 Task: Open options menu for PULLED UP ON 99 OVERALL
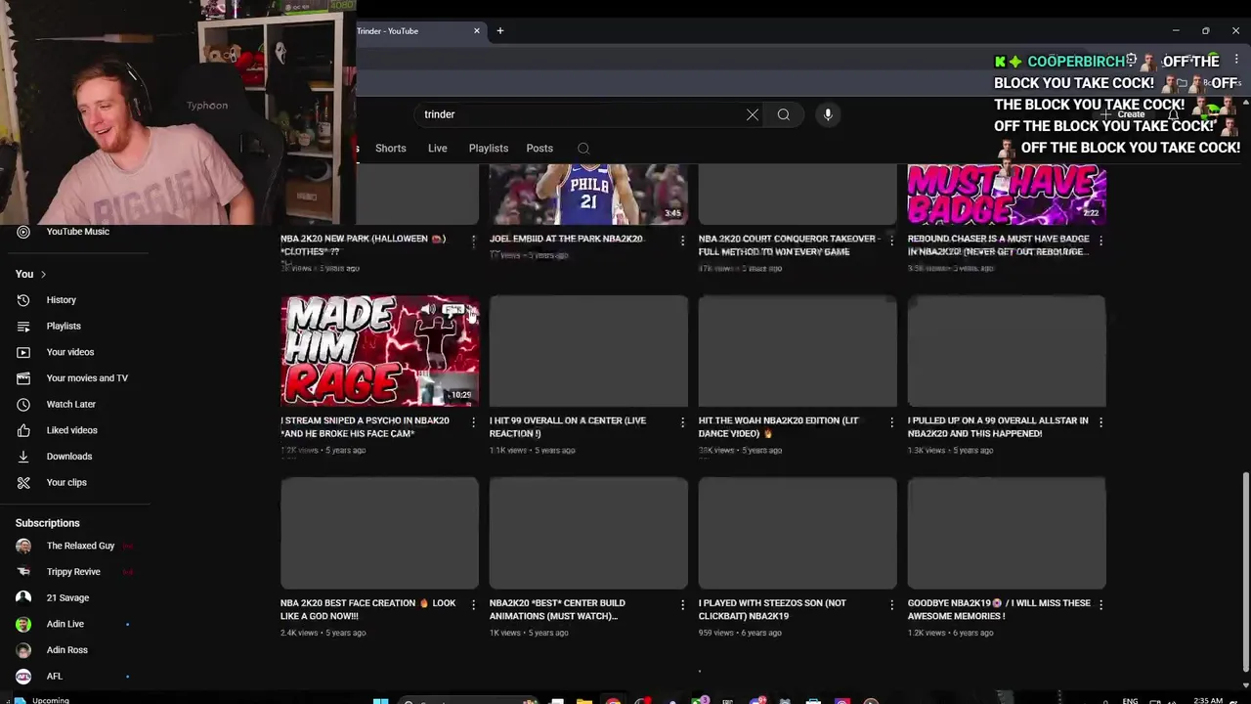[1100, 422]
